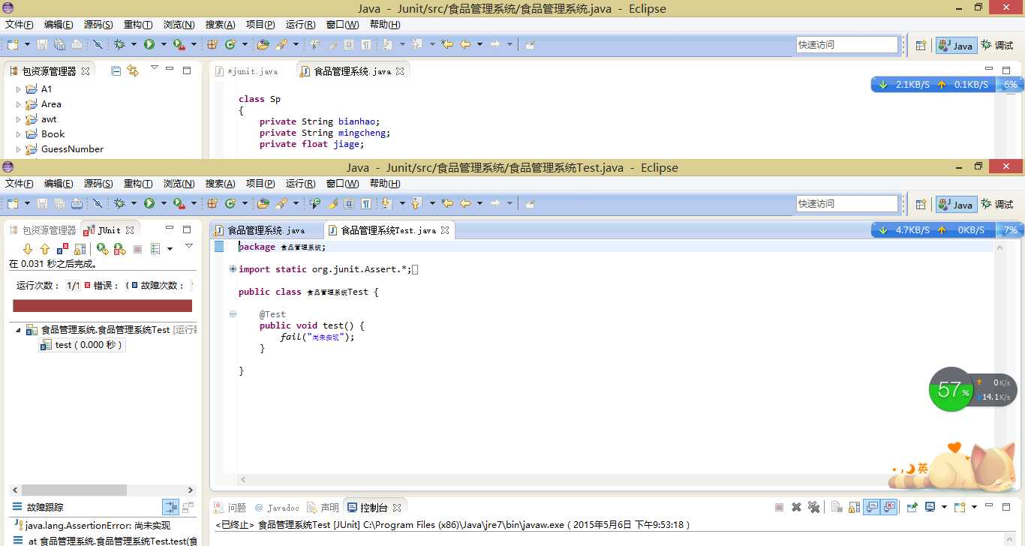Select GuessNumber project in package explorer

[x=72, y=149]
